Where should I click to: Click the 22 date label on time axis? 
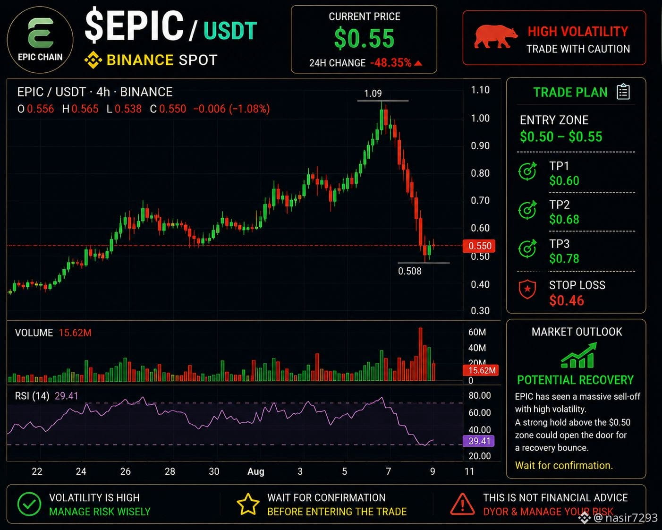[x=37, y=471]
